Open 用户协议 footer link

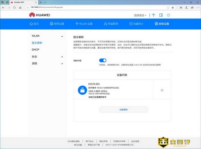[x=90, y=141]
